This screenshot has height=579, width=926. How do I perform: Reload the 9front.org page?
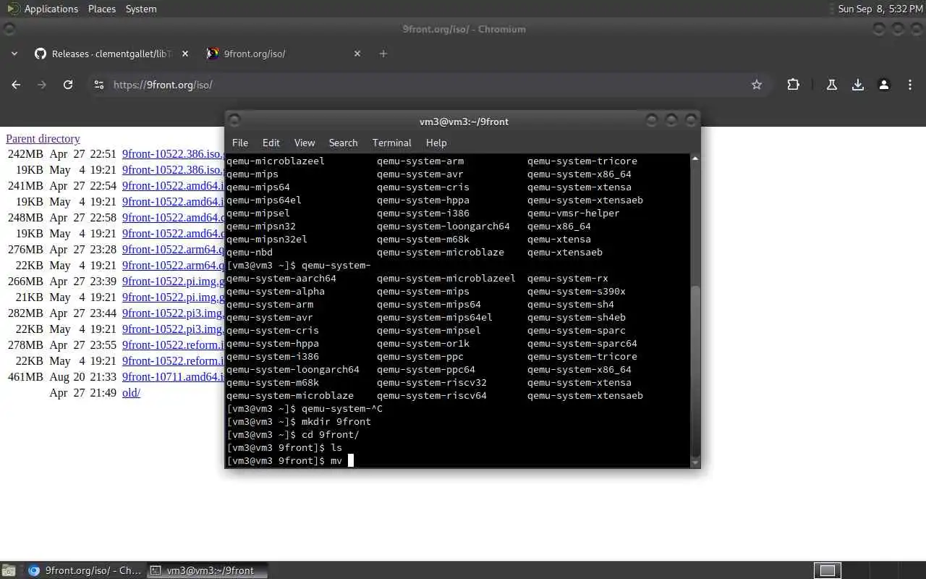coord(68,85)
